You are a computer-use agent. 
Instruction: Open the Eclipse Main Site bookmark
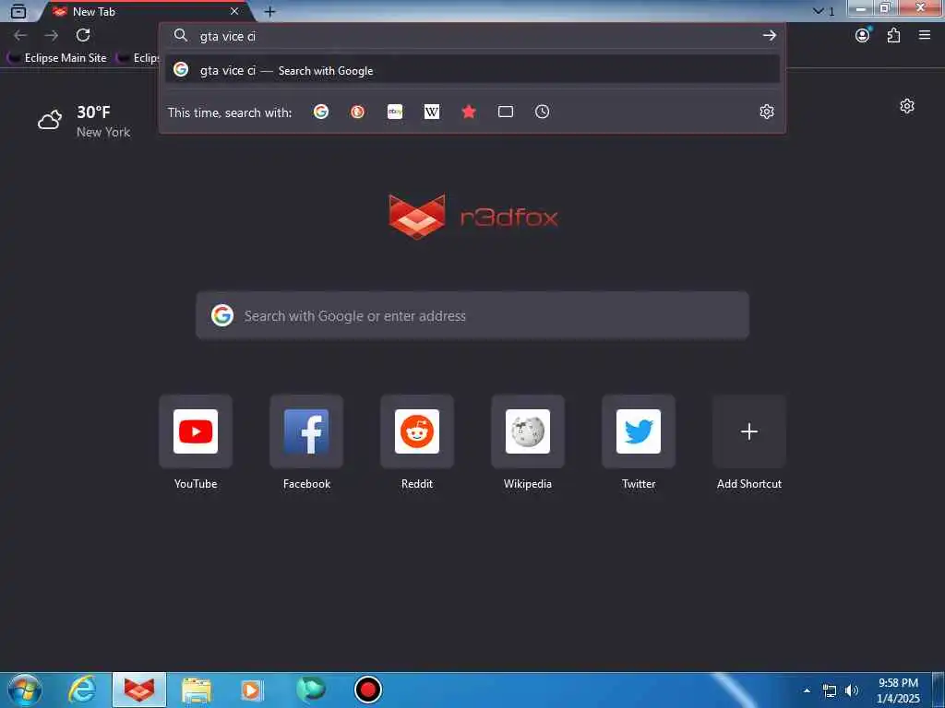pos(57,58)
